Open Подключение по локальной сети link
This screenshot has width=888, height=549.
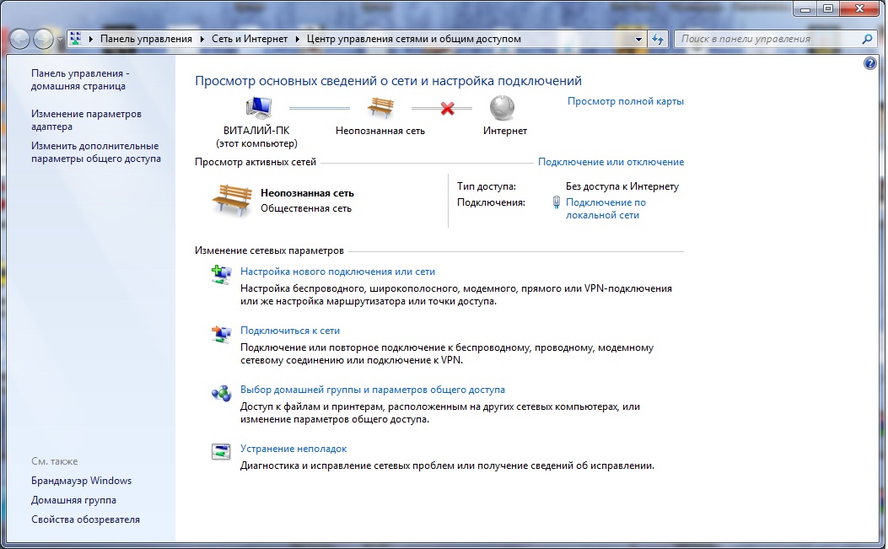[605, 208]
